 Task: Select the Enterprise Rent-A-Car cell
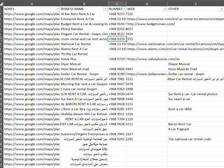[x=84, y=19]
